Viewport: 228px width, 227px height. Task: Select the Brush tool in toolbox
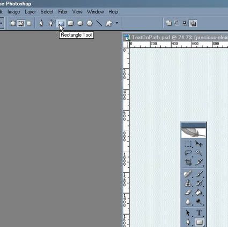click(199, 174)
